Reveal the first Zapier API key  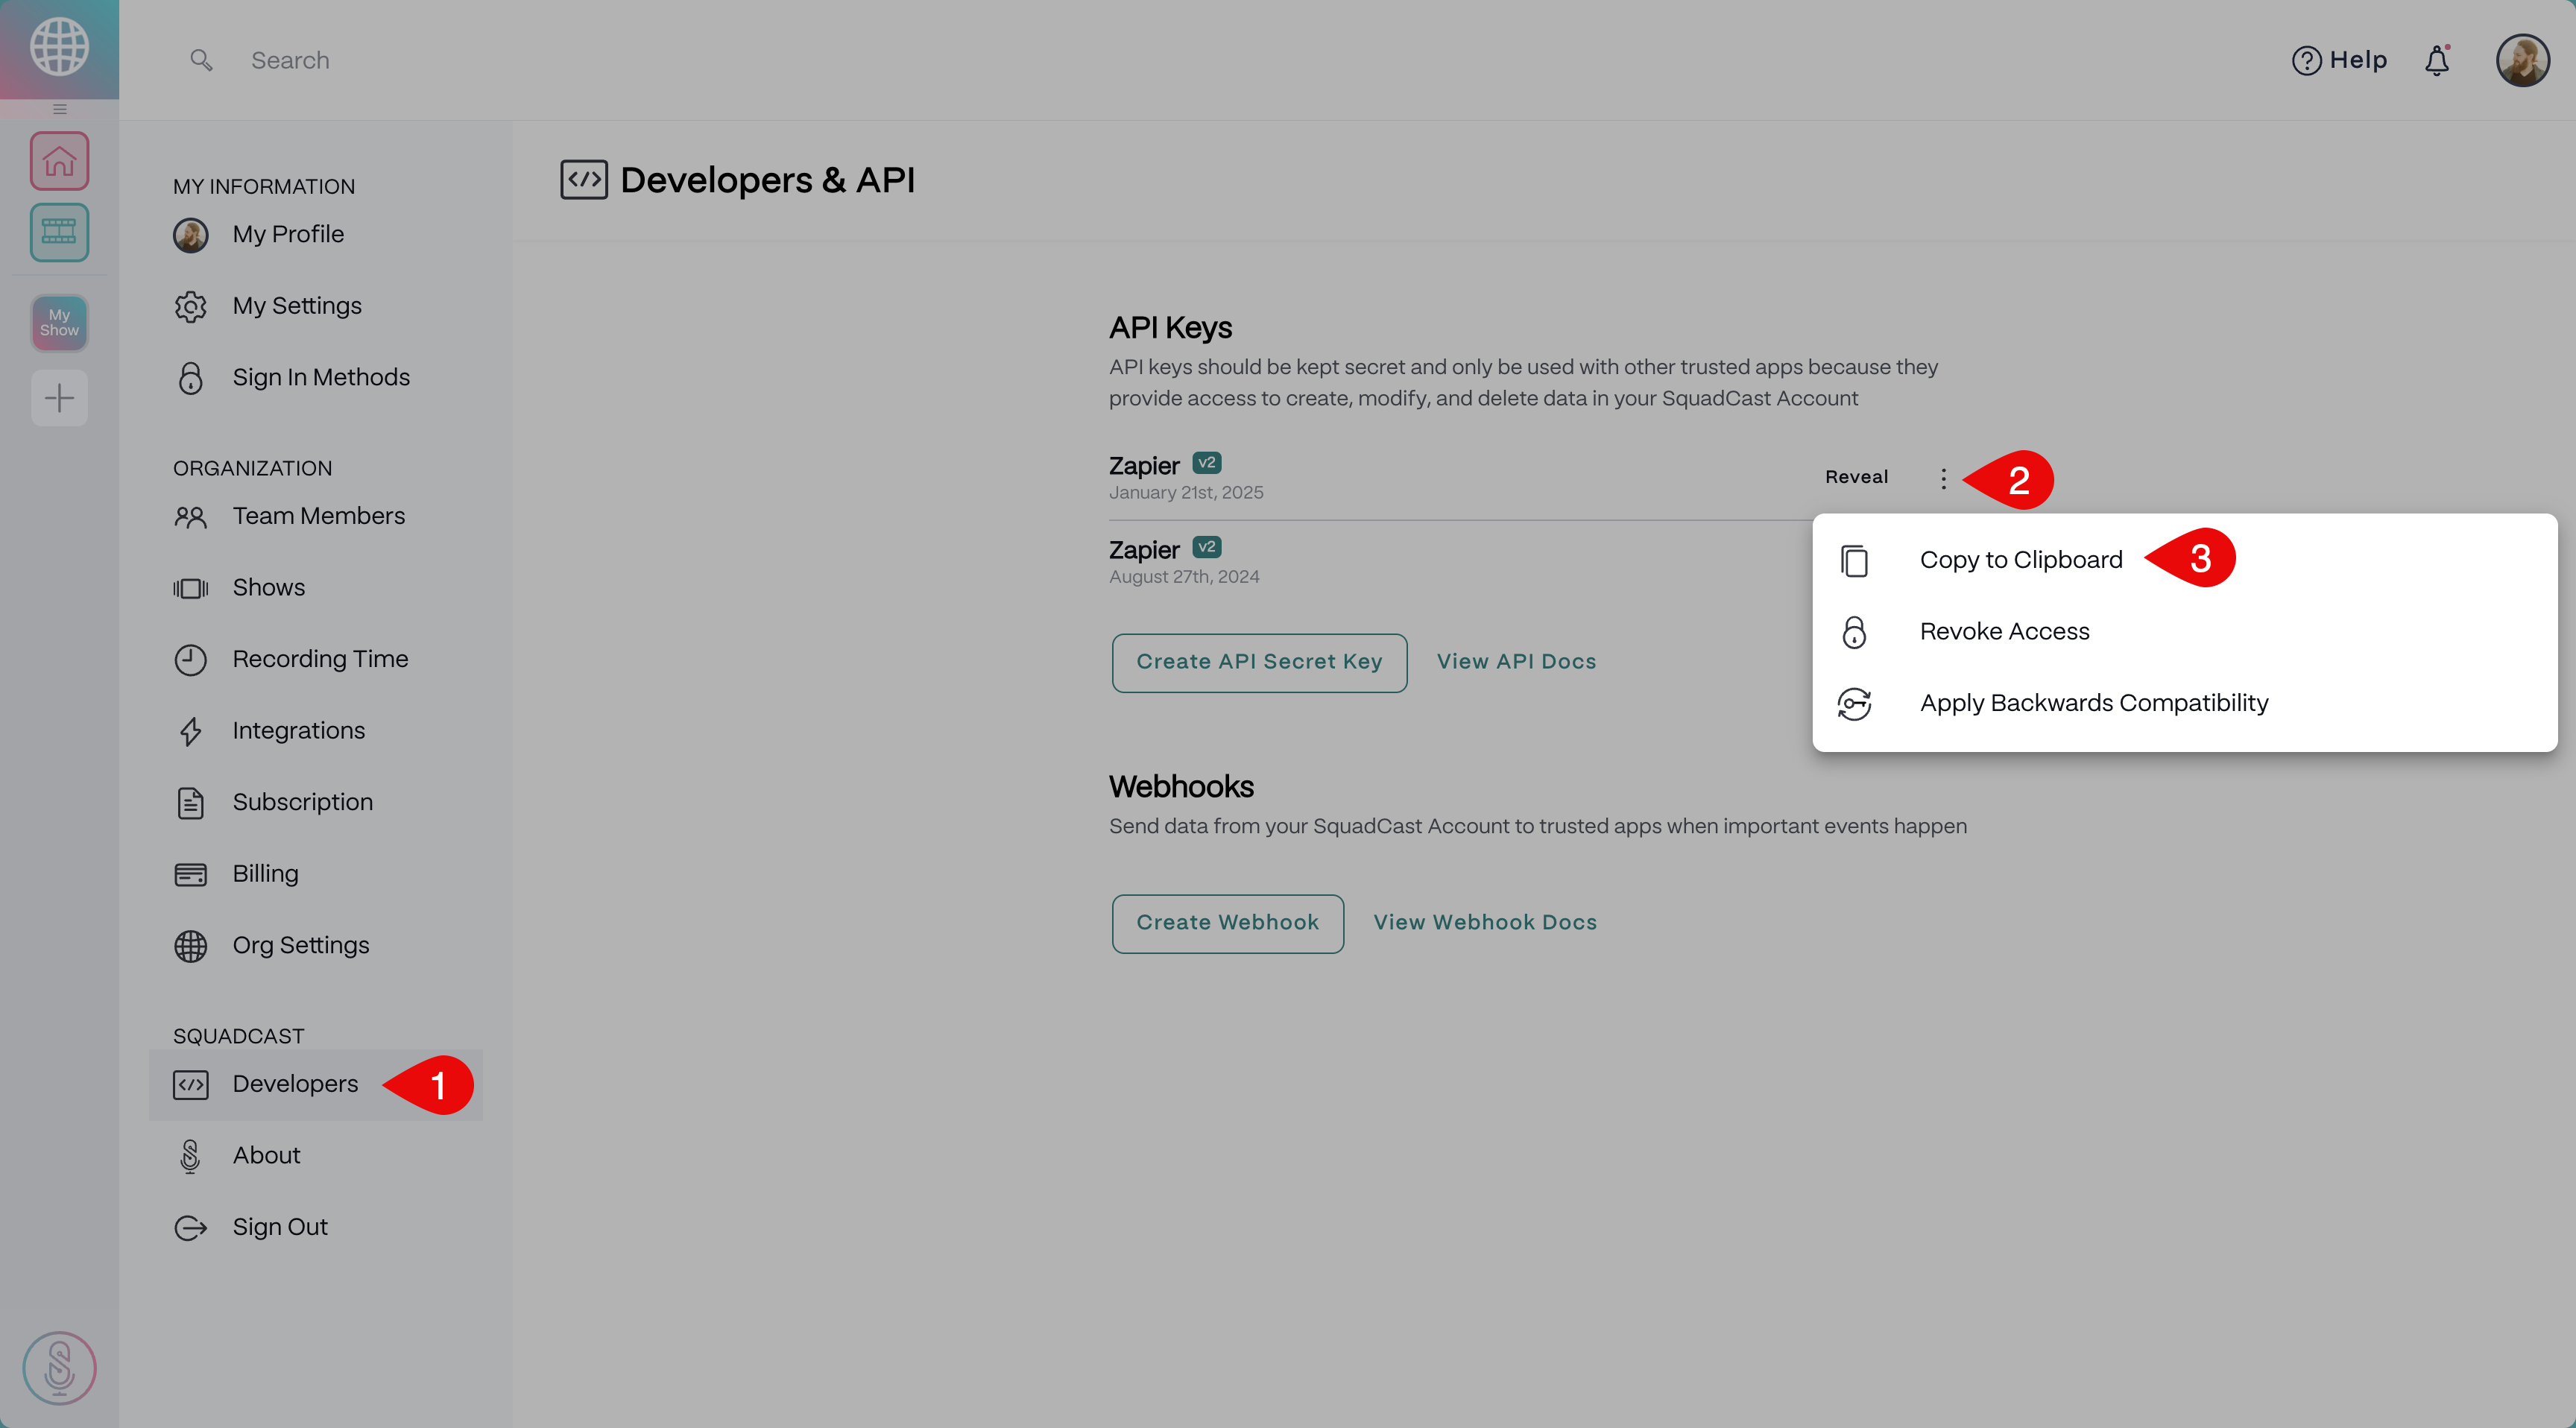tap(1856, 477)
